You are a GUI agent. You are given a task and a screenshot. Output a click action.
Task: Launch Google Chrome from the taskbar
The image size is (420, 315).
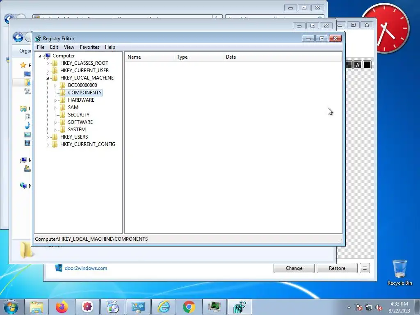(x=189, y=307)
